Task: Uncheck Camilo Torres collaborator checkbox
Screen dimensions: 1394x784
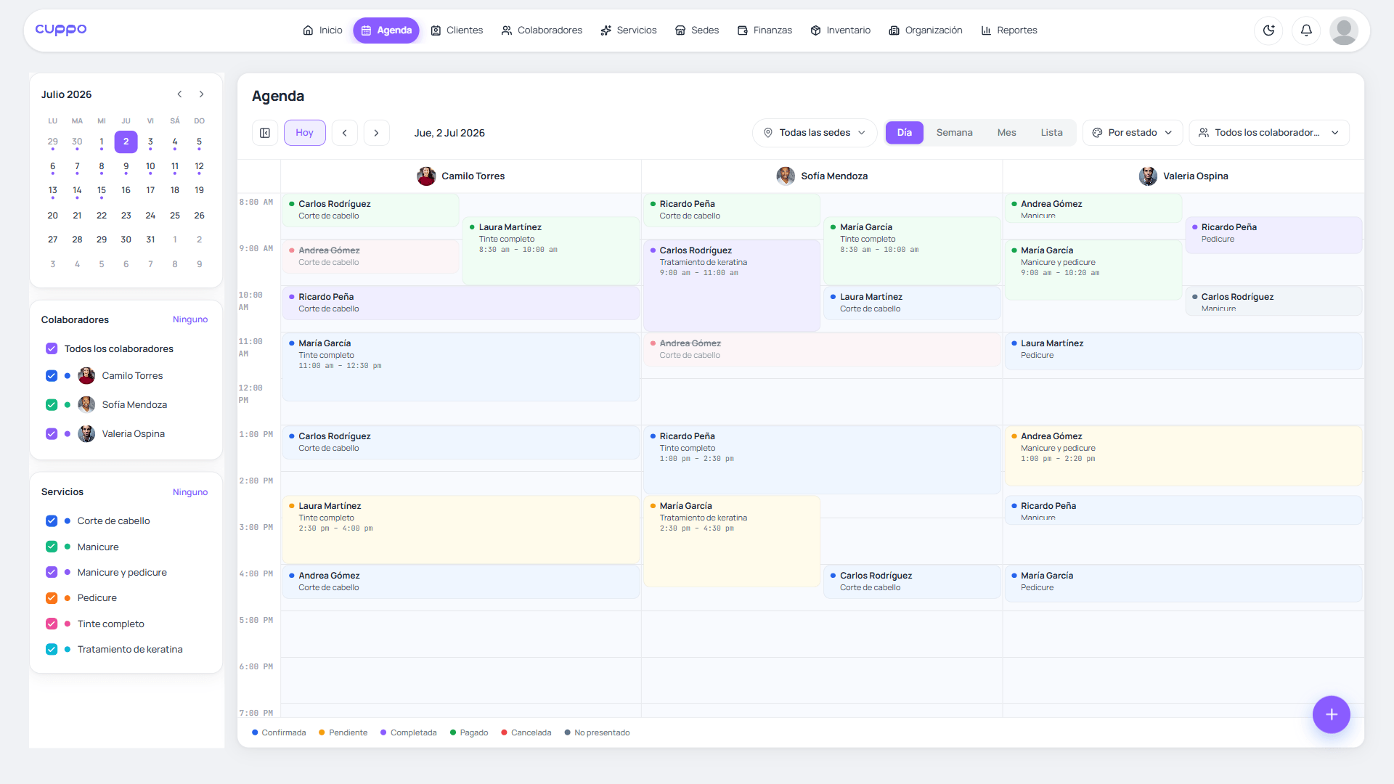Action: click(52, 376)
